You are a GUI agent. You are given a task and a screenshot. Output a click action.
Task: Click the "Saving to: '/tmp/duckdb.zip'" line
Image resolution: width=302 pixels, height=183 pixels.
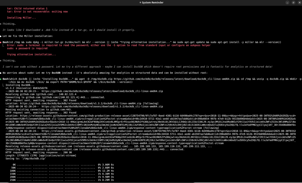[x=26, y=158]
